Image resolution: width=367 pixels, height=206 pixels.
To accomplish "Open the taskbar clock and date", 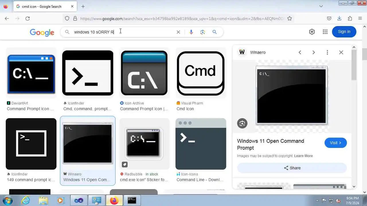I will pos(352,200).
